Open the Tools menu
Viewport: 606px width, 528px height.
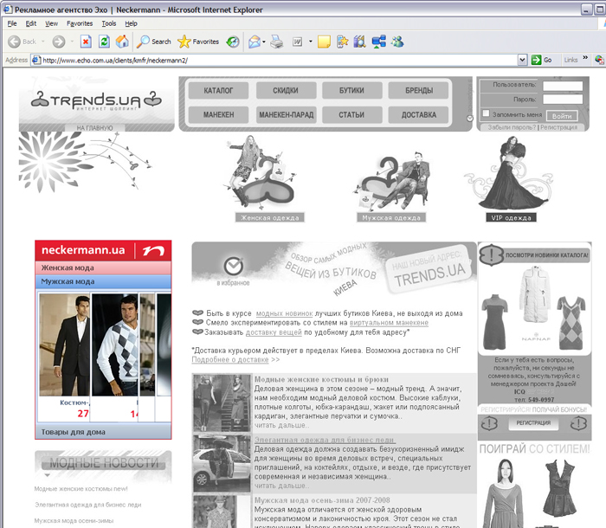[x=108, y=23]
